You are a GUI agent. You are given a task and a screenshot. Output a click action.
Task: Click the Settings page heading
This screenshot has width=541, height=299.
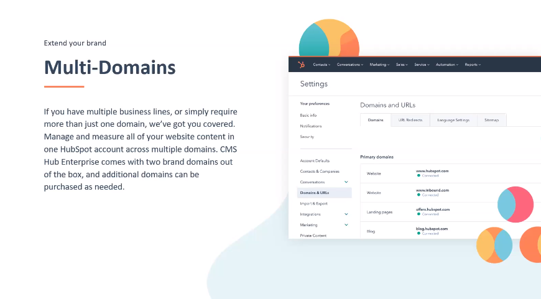pos(313,84)
